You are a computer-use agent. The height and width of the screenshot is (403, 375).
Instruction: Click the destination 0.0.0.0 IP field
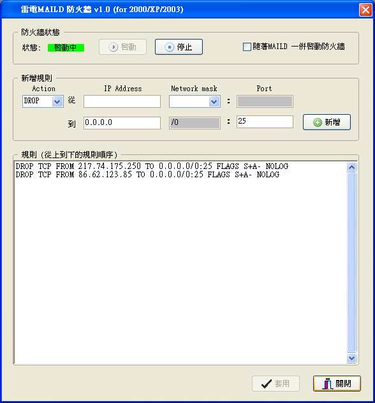tap(122, 123)
